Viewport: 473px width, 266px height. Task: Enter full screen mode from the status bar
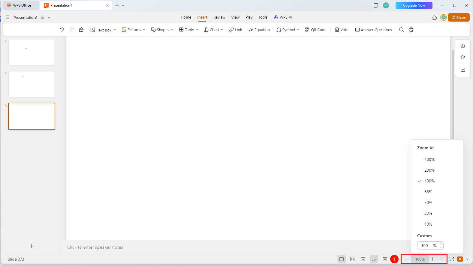coord(452,259)
